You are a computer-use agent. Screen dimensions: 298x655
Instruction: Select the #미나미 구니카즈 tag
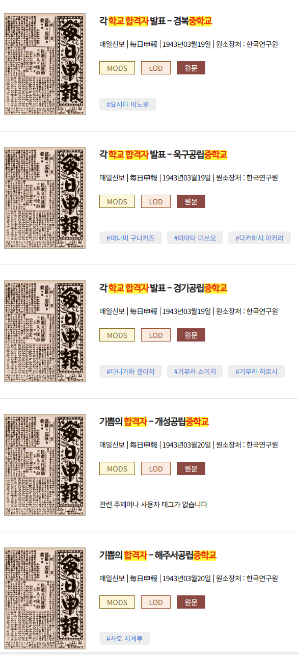click(130, 238)
